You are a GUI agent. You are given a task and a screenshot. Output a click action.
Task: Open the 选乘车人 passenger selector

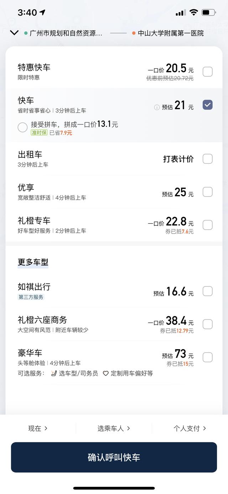point(114,428)
